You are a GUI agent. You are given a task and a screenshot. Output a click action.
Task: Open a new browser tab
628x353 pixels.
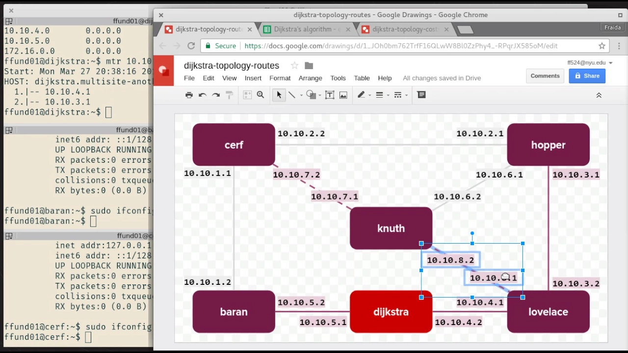465,30
